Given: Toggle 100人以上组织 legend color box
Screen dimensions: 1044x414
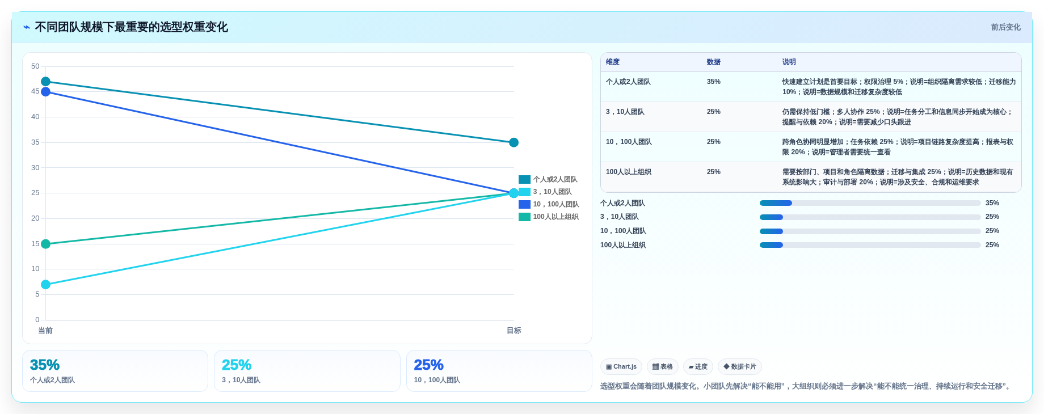Looking at the screenshot, I should coord(524,217).
